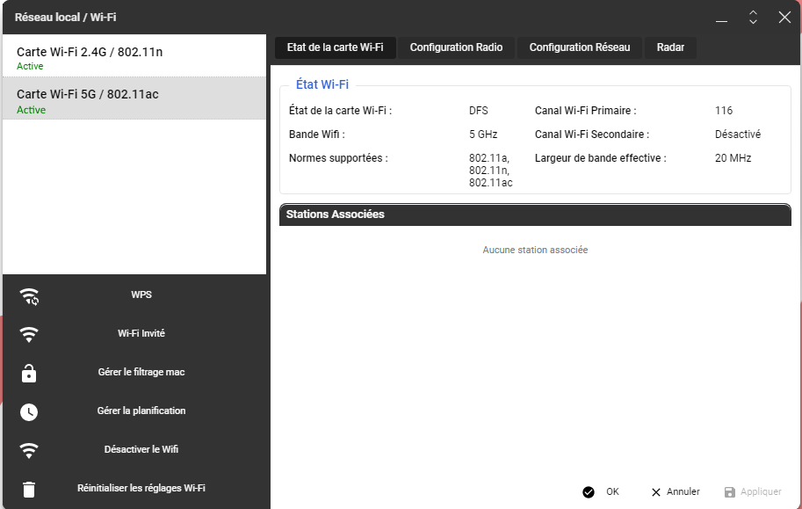
Task: Toggle window size with the up-down arrows icon
Action: (x=753, y=18)
